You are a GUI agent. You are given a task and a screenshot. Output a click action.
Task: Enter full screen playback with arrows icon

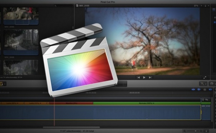click(205, 78)
